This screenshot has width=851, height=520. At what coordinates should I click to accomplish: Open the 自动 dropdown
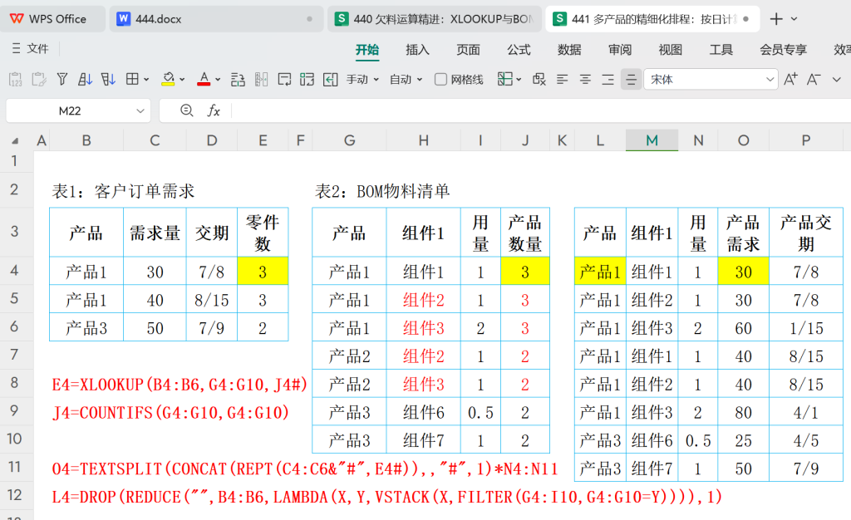[406, 80]
